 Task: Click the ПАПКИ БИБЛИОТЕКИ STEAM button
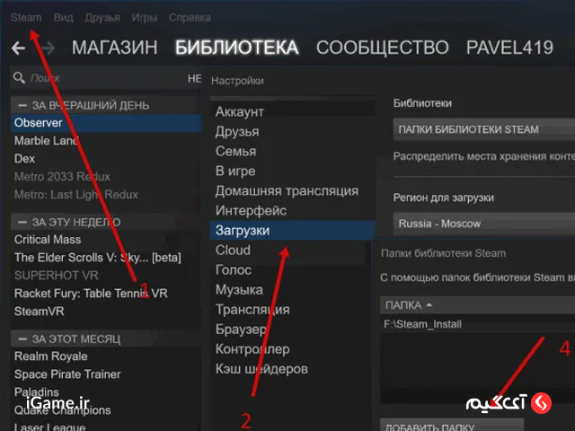pos(484,129)
